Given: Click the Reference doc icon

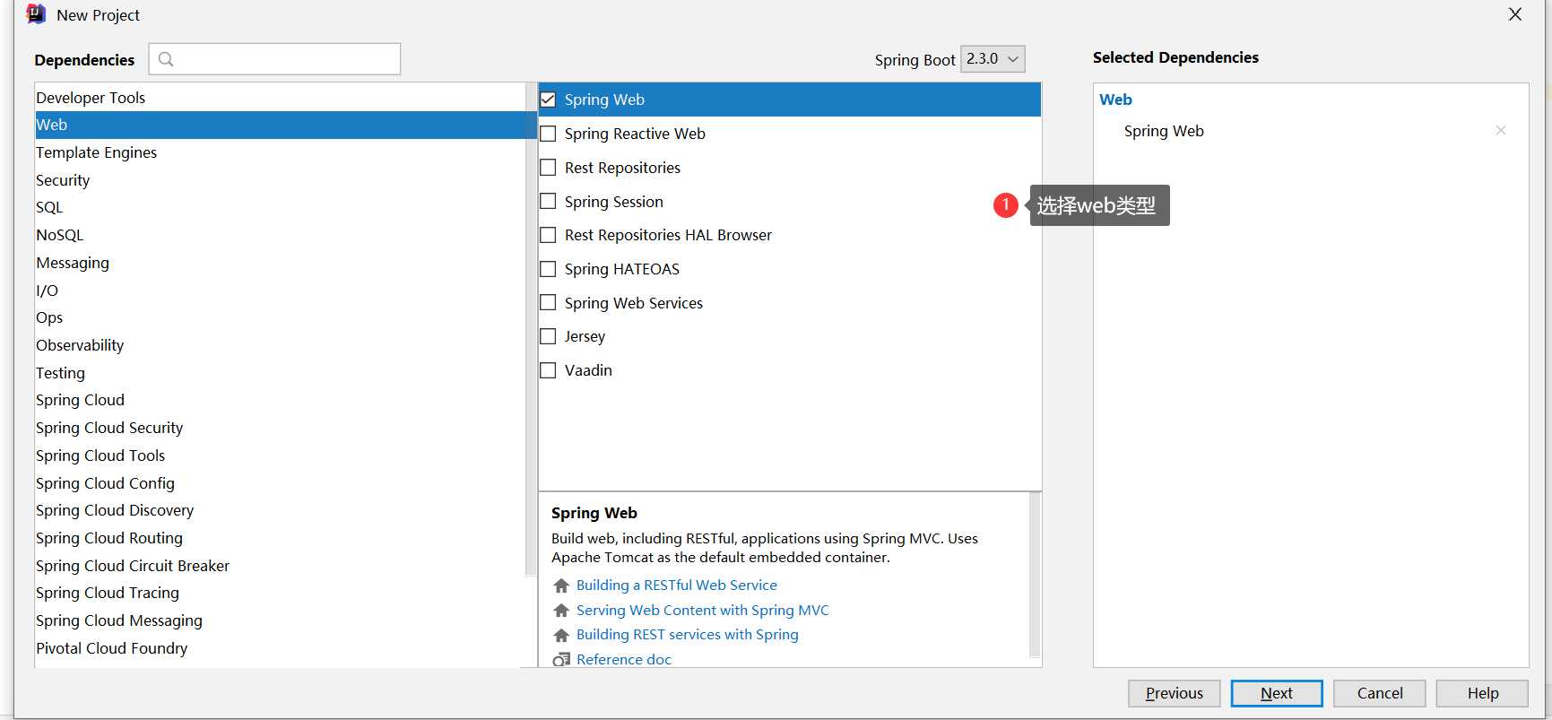Looking at the screenshot, I should coord(561,660).
